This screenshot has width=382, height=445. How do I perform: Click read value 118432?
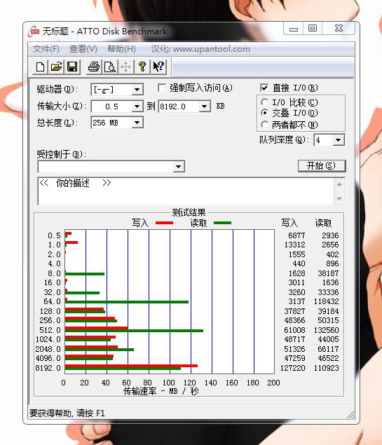point(327,301)
